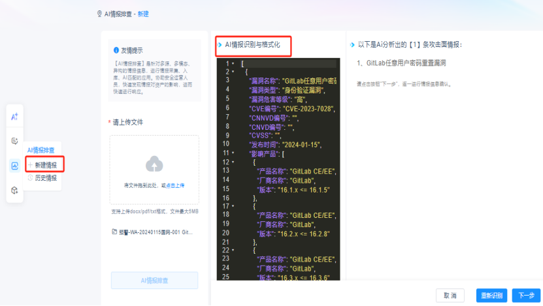Click the AI情报排查 breadcrumb text
Viewport: 543px width, 306px height.
click(118, 14)
